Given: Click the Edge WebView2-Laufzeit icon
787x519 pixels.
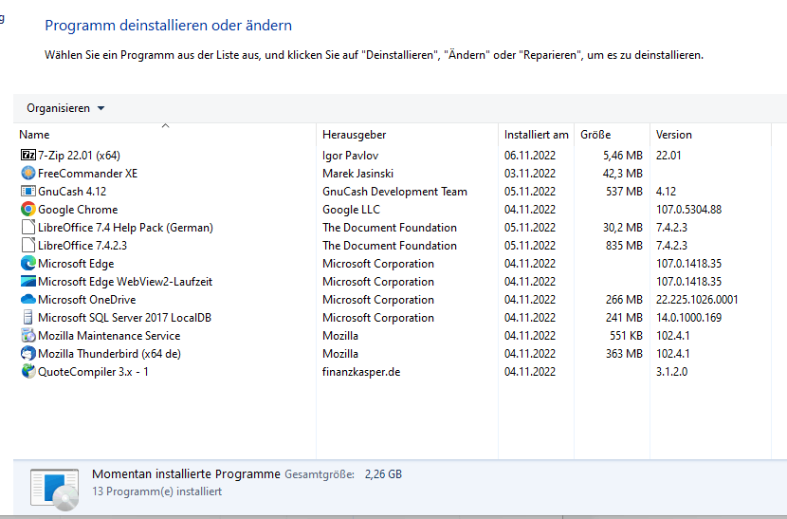Looking at the screenshot, I should pyautogui.click(x=28, y=282).
